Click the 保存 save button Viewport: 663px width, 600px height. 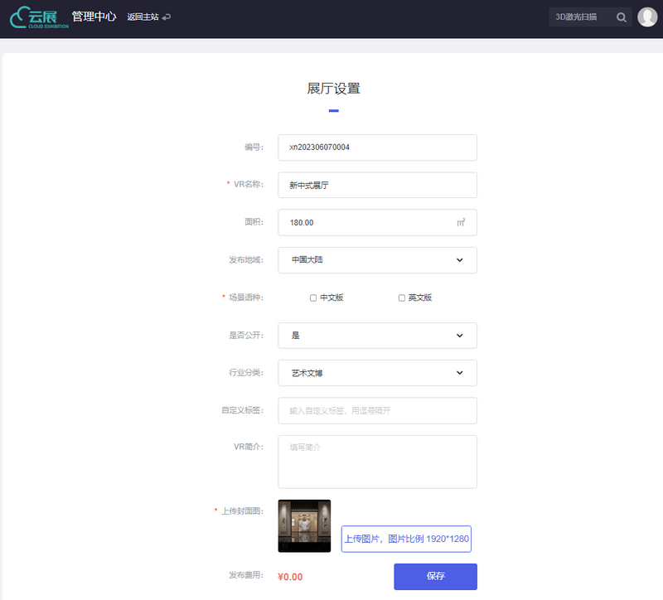[x=434, y=576]
